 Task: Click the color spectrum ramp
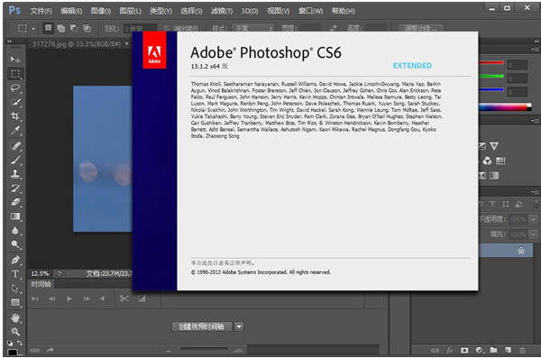point(505,107)
